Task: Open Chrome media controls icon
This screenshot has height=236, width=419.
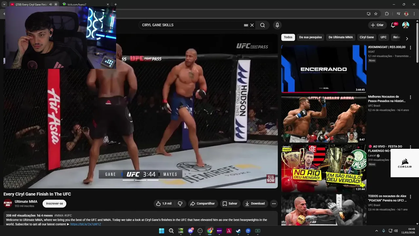Action: click(x=398, y=14)
